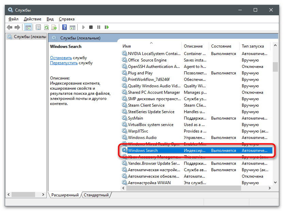Screen dimensions: 284x211
Task: Switch to the Расширенный tab
Action: click(x=65, y=195)
